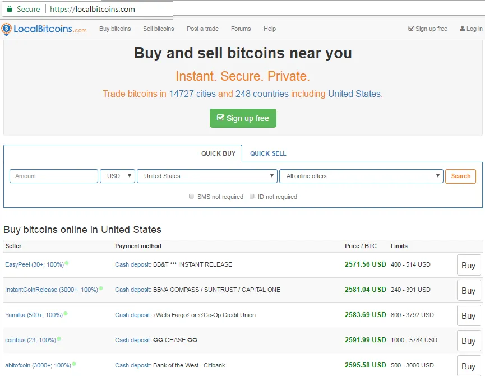
Task: Click the LocalBitcoins logo icon
Action: click(6, 29)
